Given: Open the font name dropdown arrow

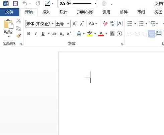Looking at the screenshot, I should (53, 24).
